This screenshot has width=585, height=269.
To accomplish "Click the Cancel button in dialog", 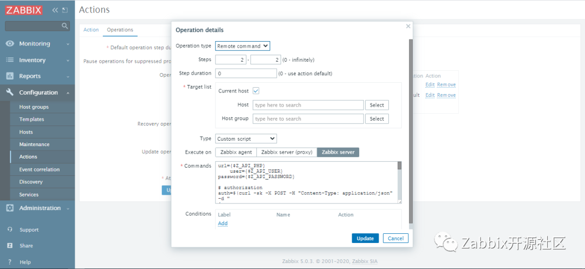I will pyautogui.click(x=396, y=239).
